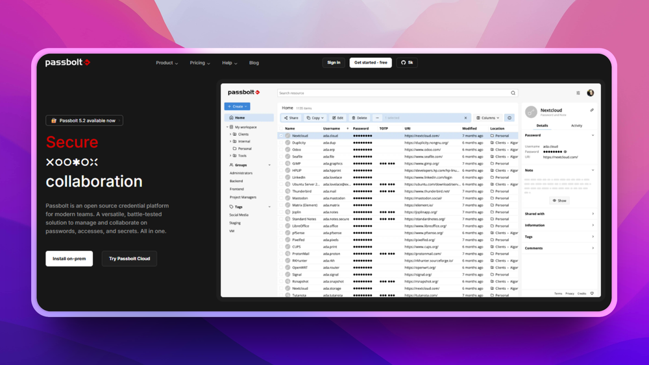The height and width of the screenshot is (365, 649).
Task: Show the hidden note content
Action: tap(559, 200)
